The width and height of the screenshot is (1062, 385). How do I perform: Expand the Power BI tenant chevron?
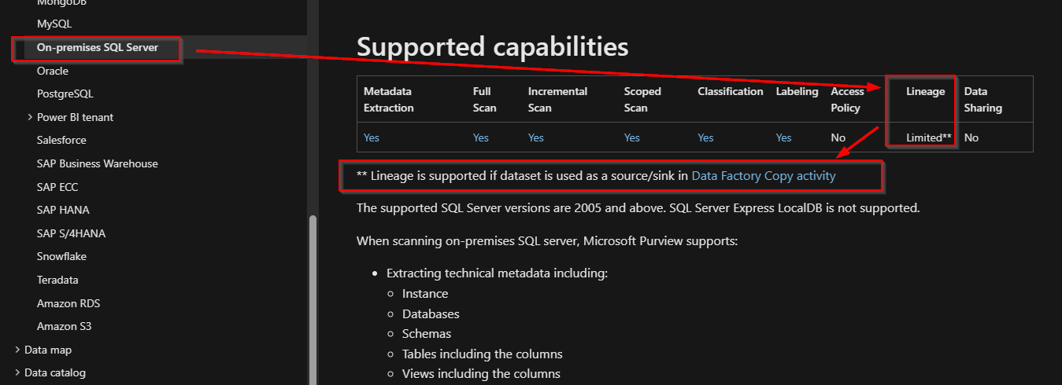[x=30, y=117]
